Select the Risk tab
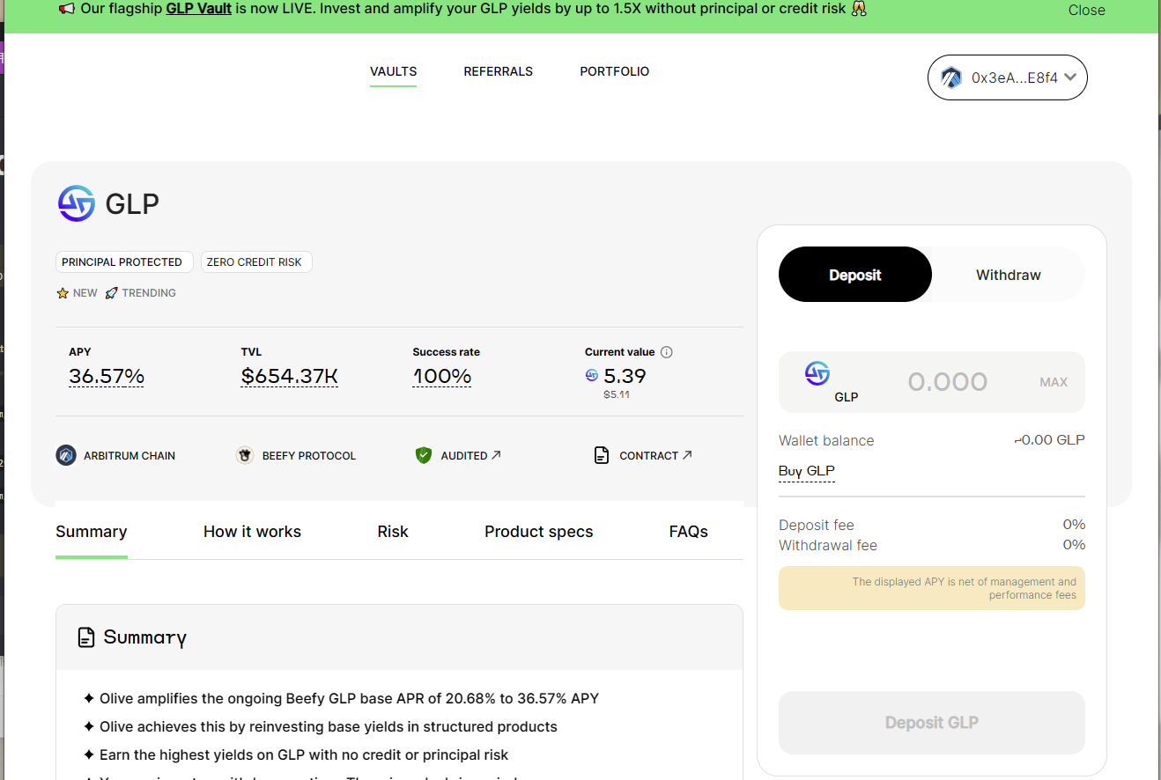This screenshot has height=780, width=1161. [x=393, y=532]
